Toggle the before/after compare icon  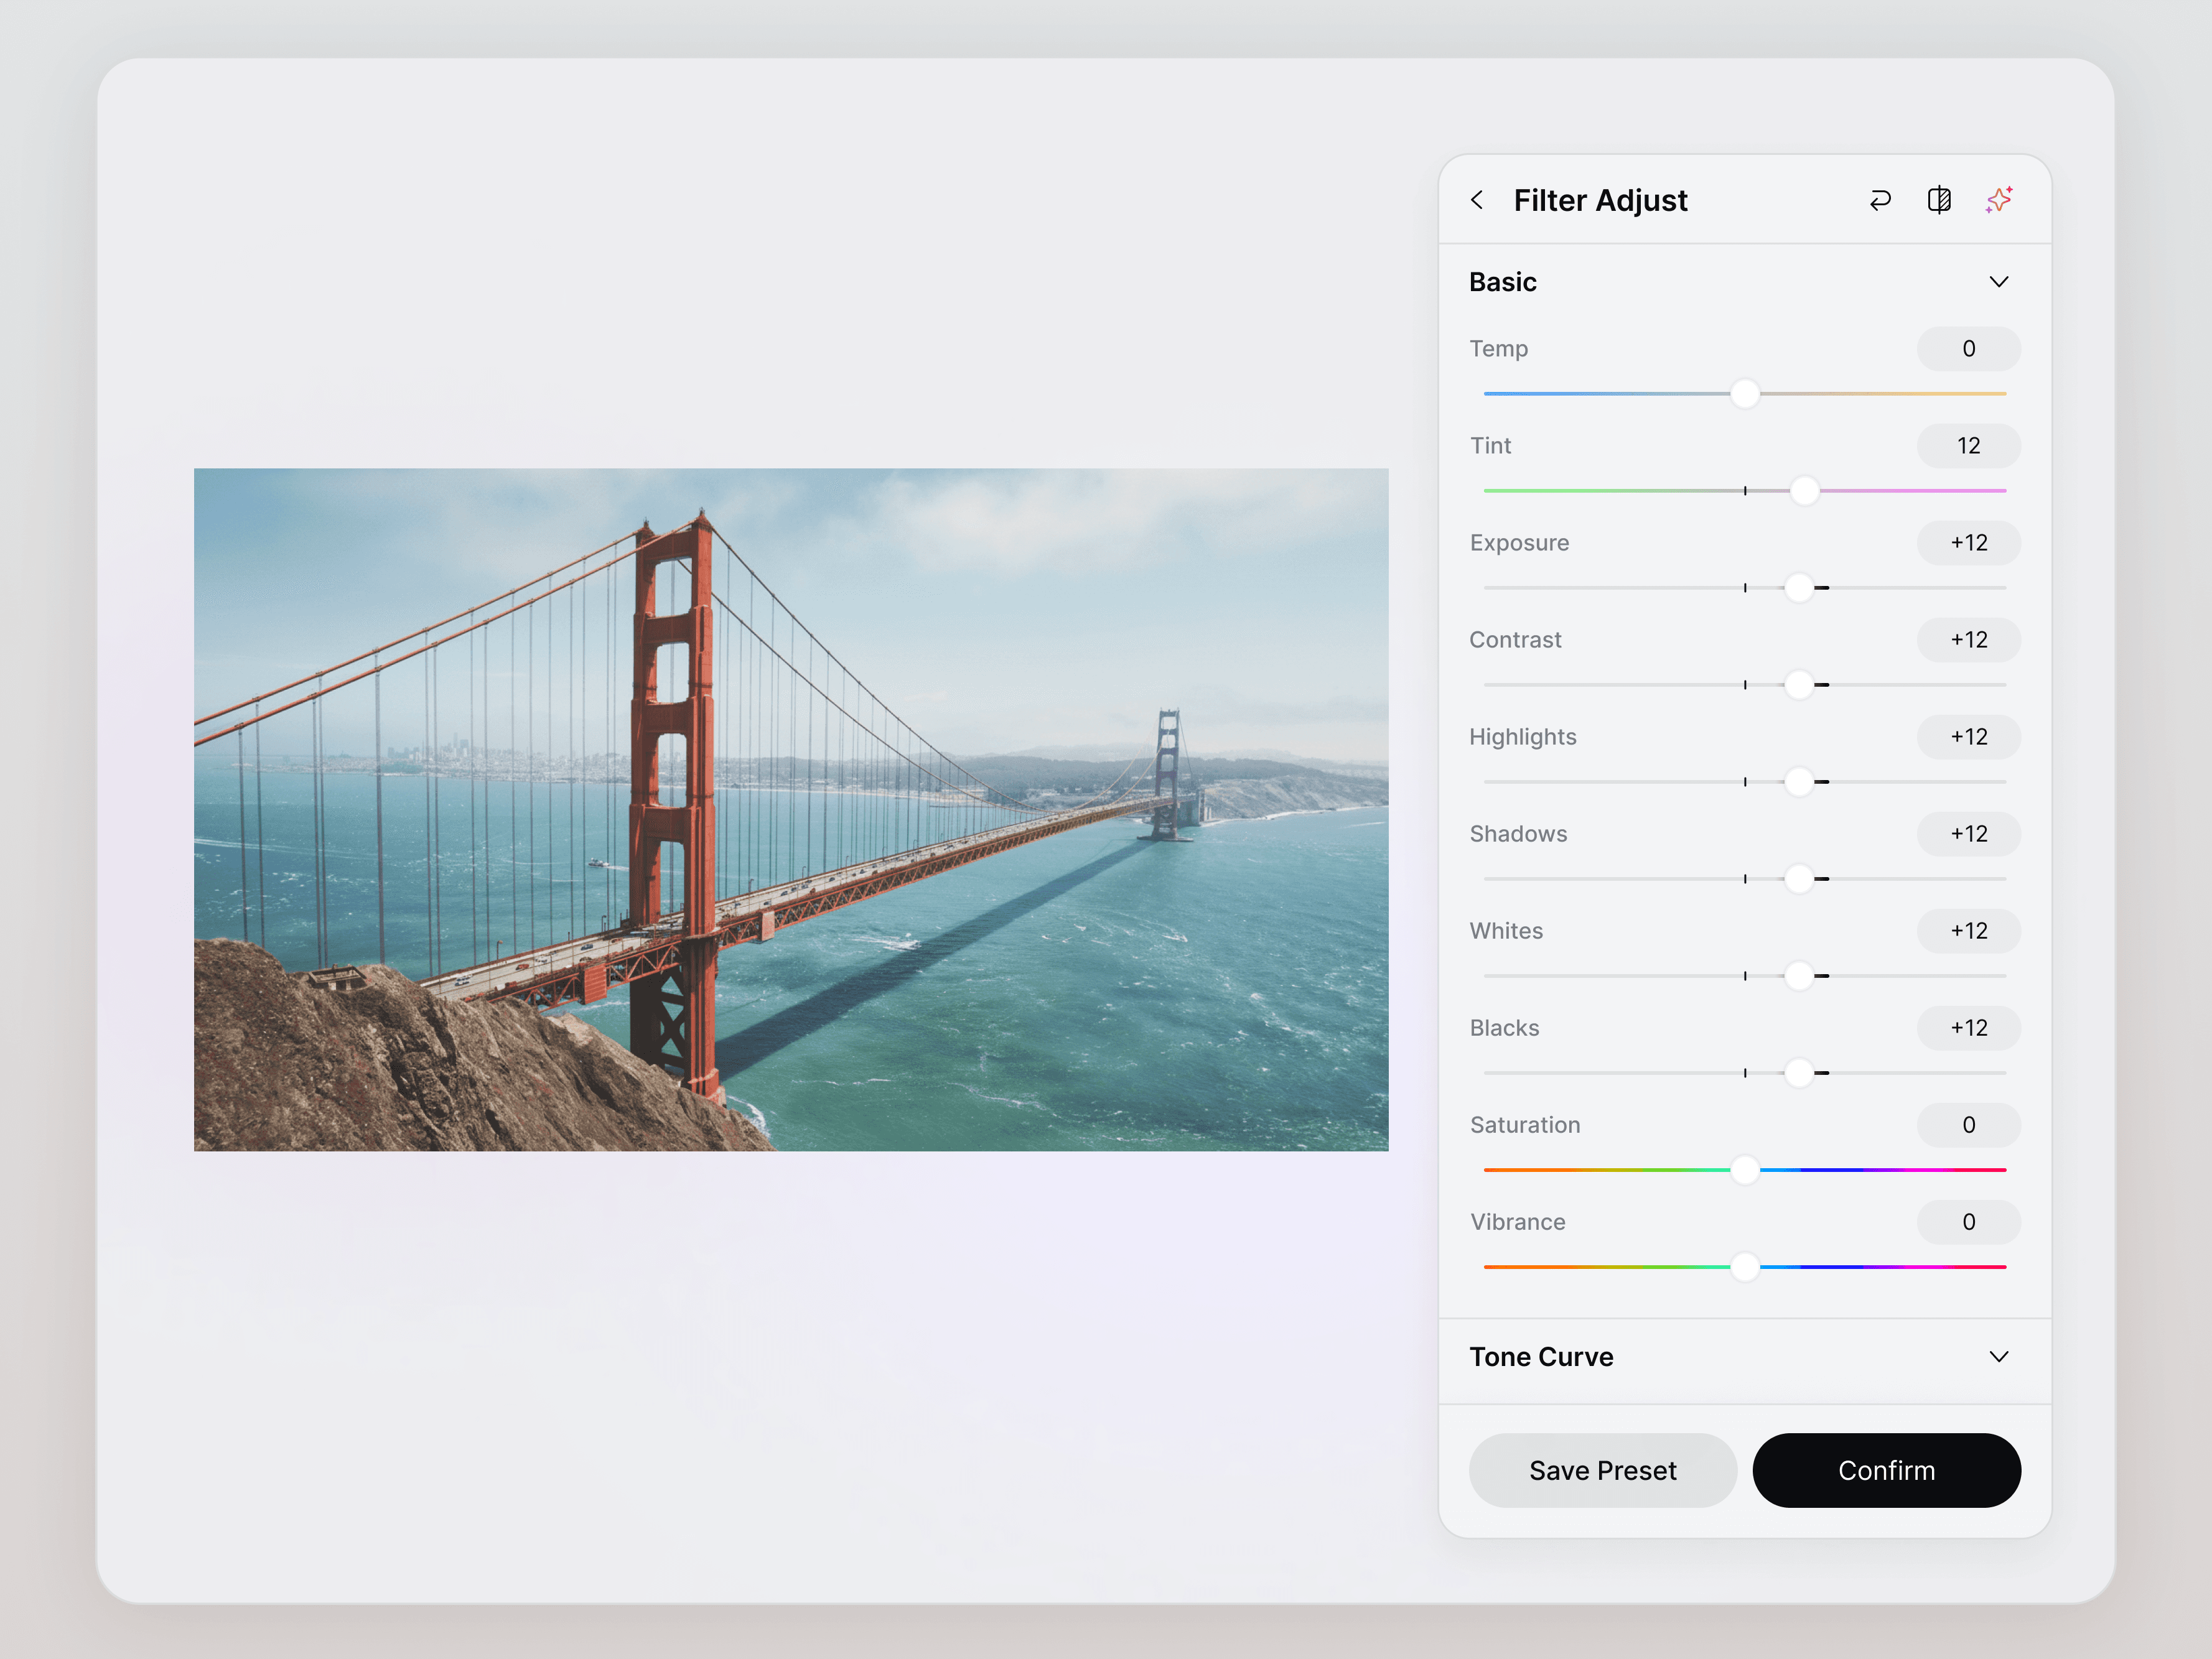coord(1939,200)
